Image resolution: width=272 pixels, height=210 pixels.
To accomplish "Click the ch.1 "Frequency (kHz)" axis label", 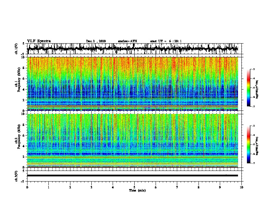I will [x=19, y=80].
